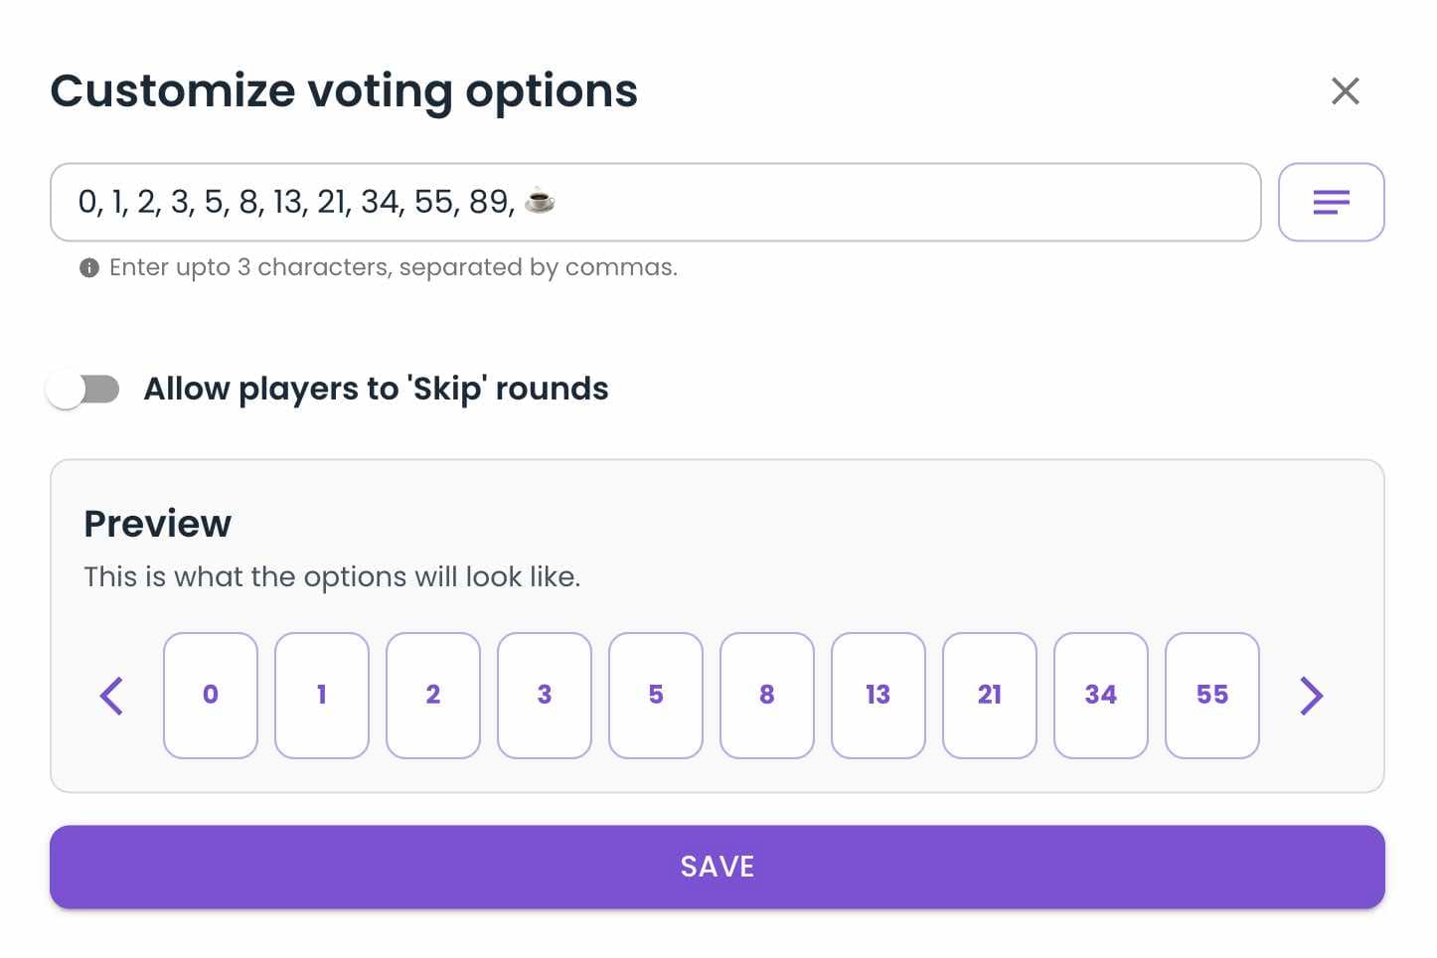Select the preview card labeled 13

click(878, 696)
